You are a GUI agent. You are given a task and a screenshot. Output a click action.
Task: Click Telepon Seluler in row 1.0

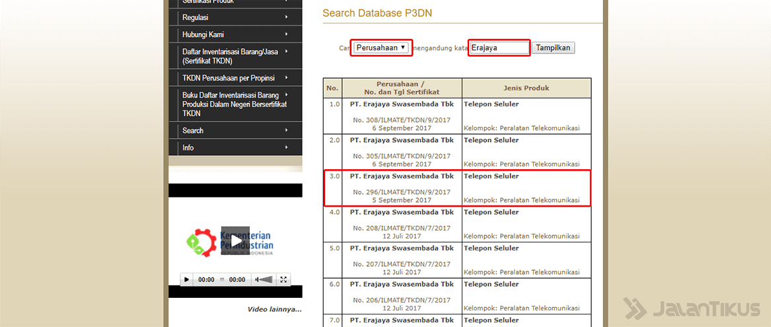(492, 104)
